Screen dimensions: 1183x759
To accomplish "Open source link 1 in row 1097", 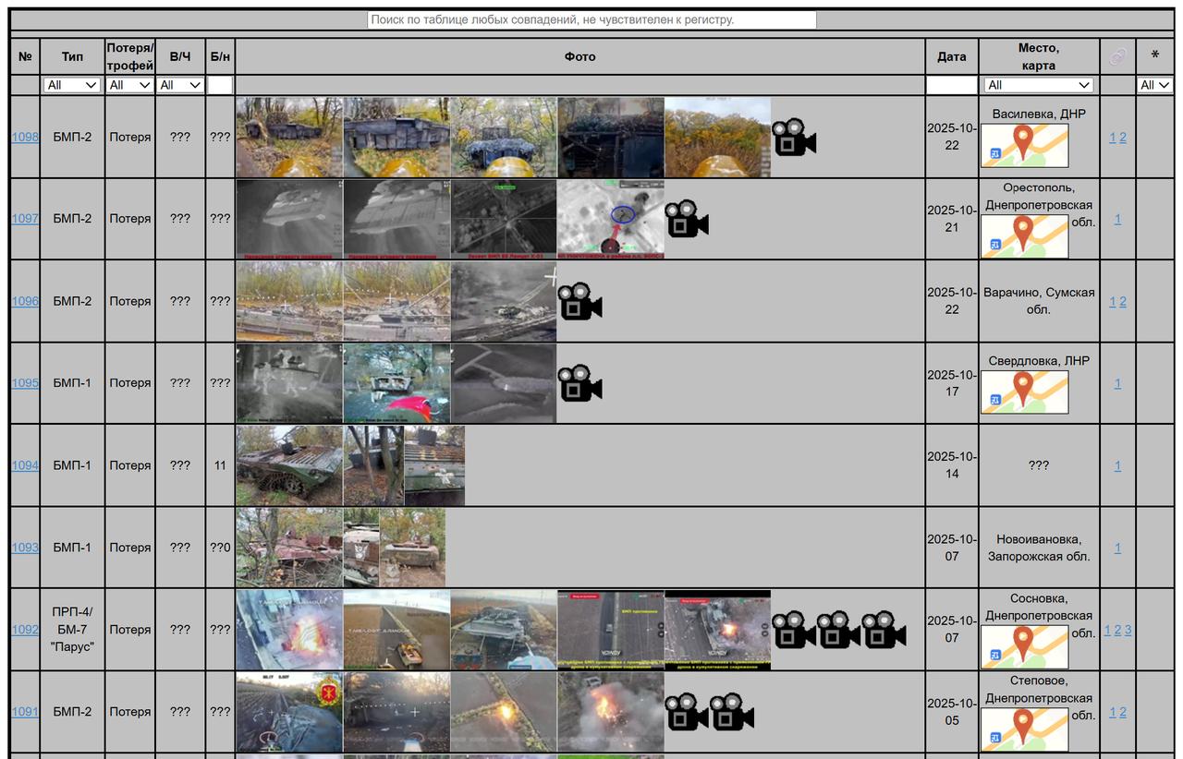I will [x=1117, y=219].
